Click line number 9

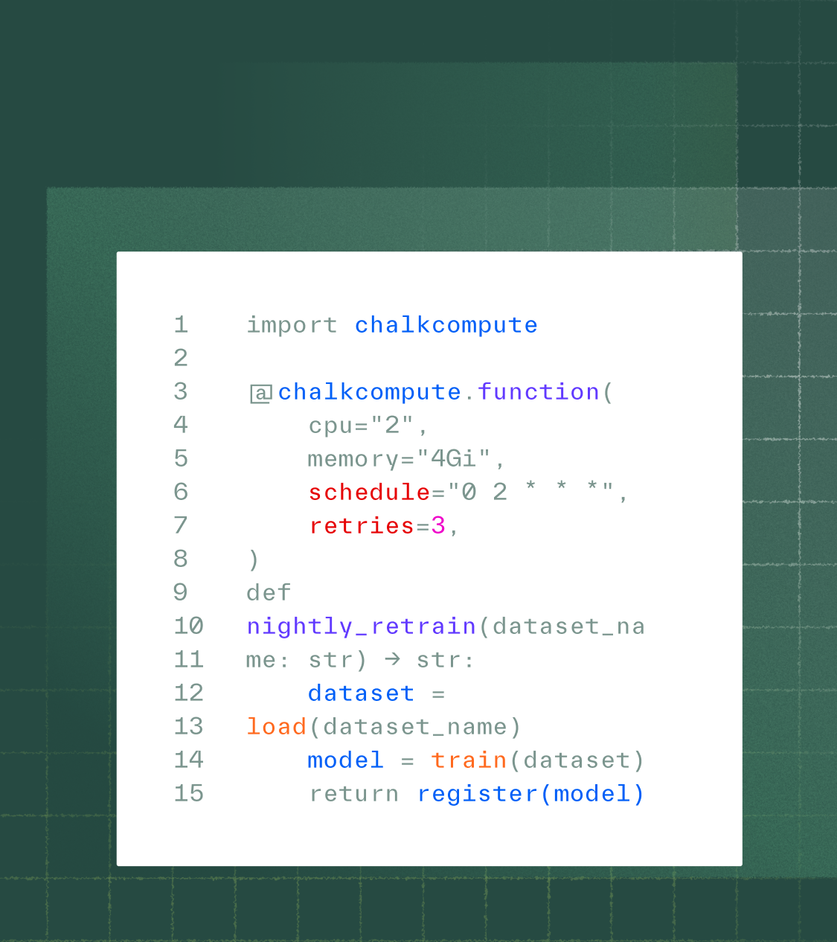coord(181,592)
